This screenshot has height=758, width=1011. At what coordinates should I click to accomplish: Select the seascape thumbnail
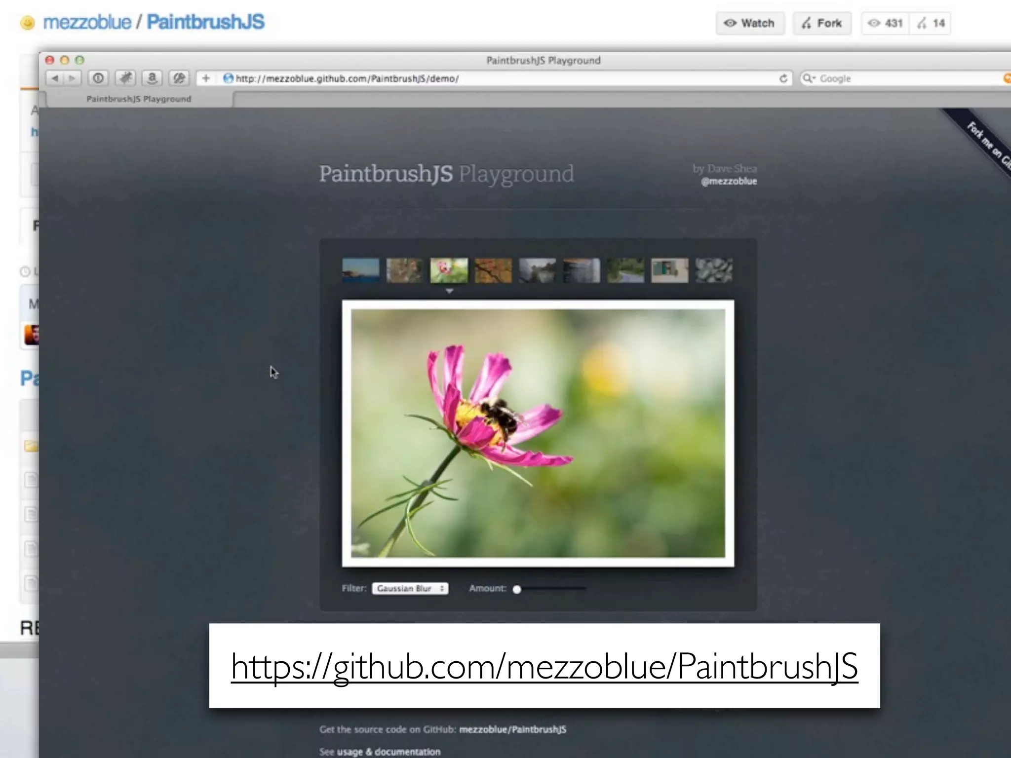tap(361, 270)
